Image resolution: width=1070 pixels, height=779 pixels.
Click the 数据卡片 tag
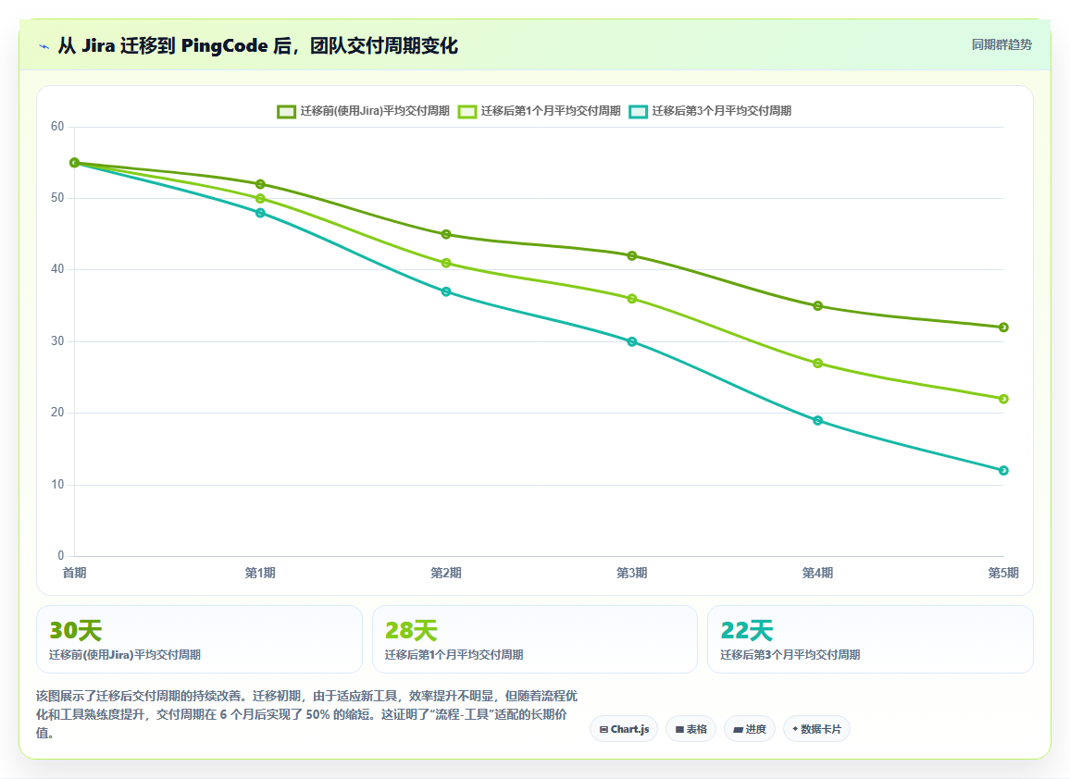tap(816, 729)
